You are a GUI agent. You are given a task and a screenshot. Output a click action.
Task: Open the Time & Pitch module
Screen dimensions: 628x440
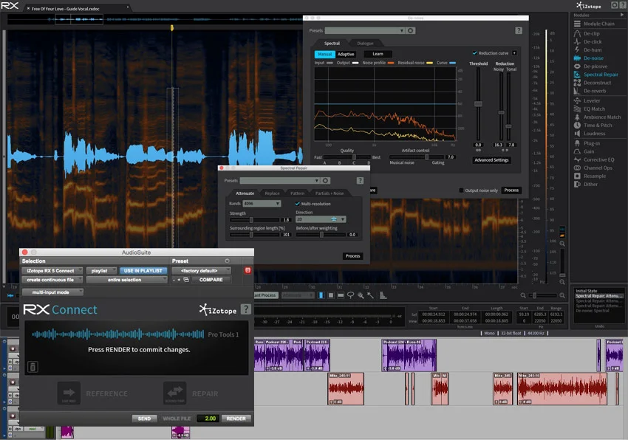coord(598,126)
